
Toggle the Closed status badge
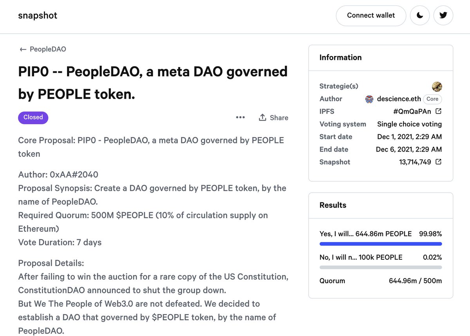click(33, 117)
